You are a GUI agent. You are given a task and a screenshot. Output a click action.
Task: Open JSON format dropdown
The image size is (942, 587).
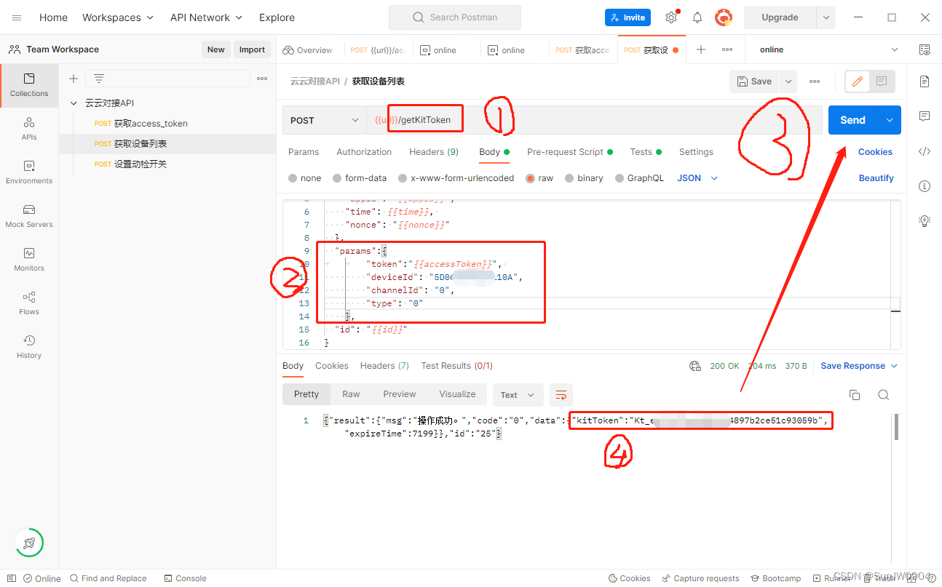click(x=697, y=178)
